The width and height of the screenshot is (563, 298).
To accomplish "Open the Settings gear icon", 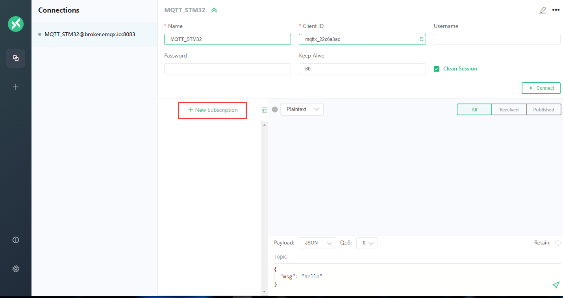I will pyautogui.click(x=16, y=269).
